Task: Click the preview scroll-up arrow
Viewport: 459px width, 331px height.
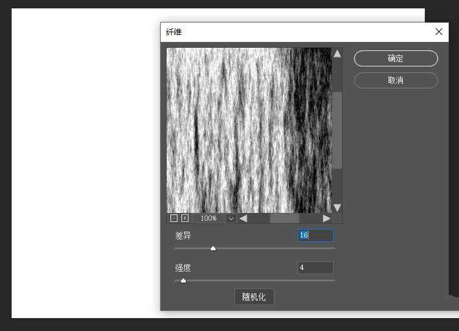Action: 337,54
